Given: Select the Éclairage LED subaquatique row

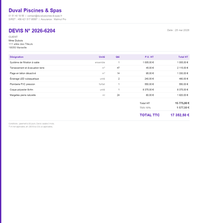Looking at the screenshot, I should pos(99,79).
